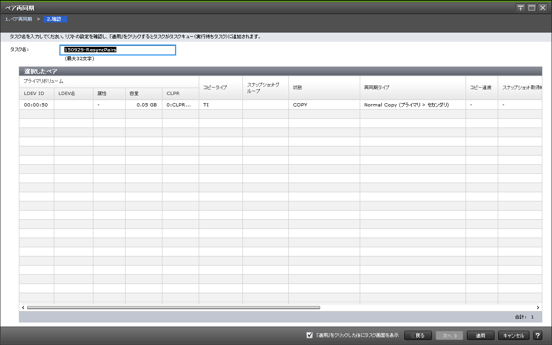Maximize the ペア再同期 dialog window
The height and width of the screenshot is (345, 552).
pos(532,8)
